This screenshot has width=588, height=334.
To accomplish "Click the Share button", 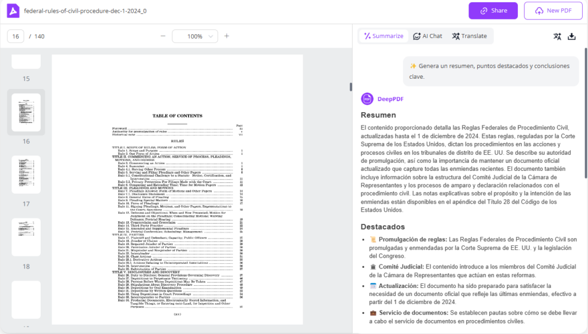I will (x=493, y=10).
